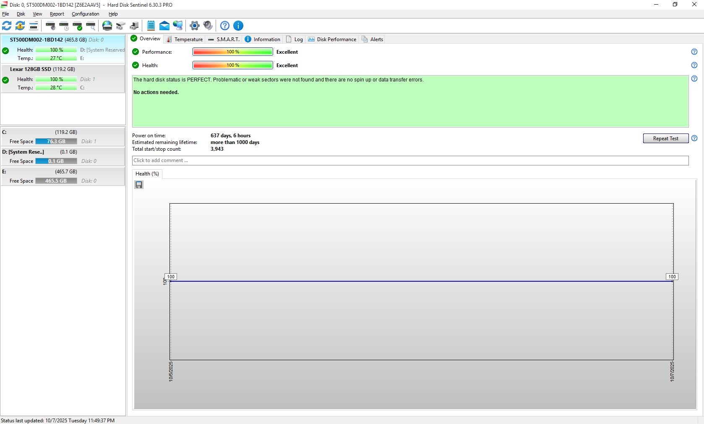This screenshot has height=424, width=704.
Task: Open the Disk Performance tab
Action: click(332, 39)
